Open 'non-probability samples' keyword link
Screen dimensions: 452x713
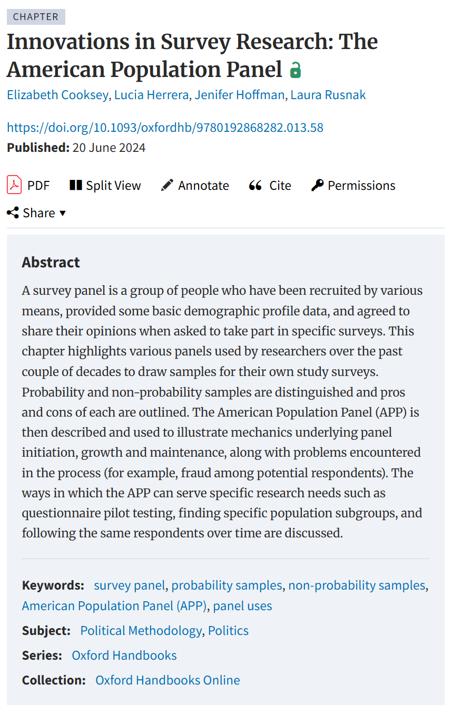click(x=357, y=585)
